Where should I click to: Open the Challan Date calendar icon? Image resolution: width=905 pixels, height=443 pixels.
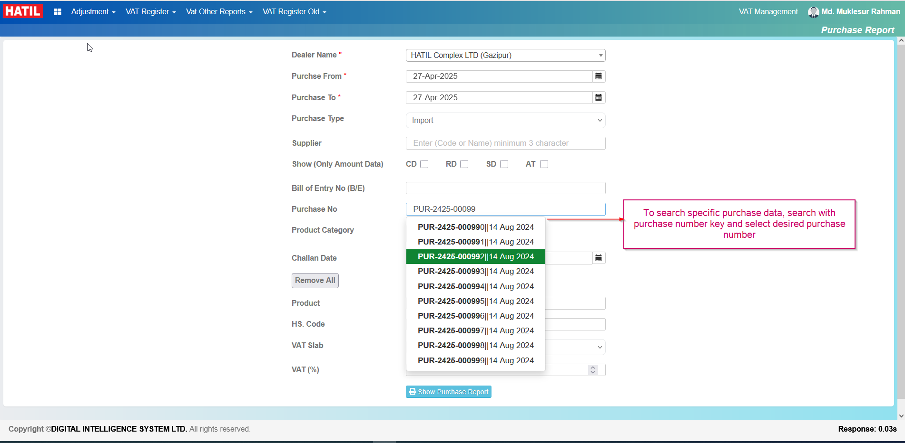click(599, 258)
